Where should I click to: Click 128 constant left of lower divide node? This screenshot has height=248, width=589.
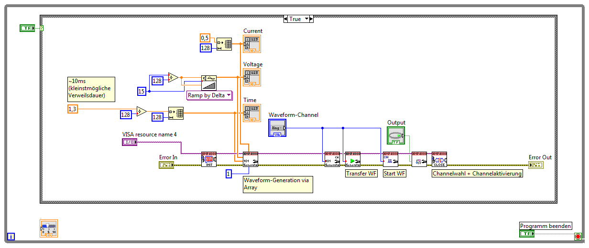coord(126,114)
